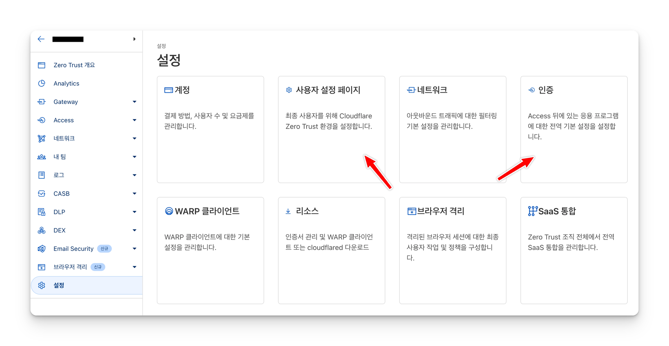Expand the Gateway submenu arrow

coord(134,102)
